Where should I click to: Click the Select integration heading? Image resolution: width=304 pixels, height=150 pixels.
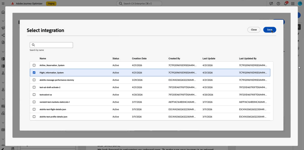(x=45, y=30)
